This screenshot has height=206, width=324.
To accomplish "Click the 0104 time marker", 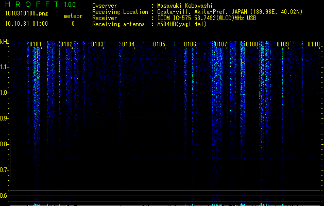I will (x=128, y=44).
